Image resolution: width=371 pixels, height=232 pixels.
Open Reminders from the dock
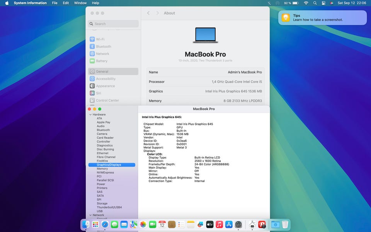181,224
